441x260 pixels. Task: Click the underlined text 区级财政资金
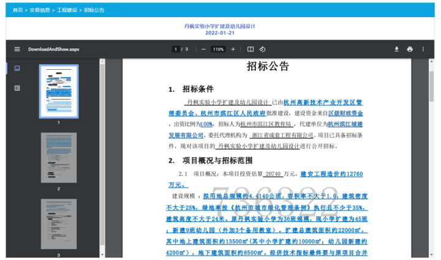pos(345,113)
